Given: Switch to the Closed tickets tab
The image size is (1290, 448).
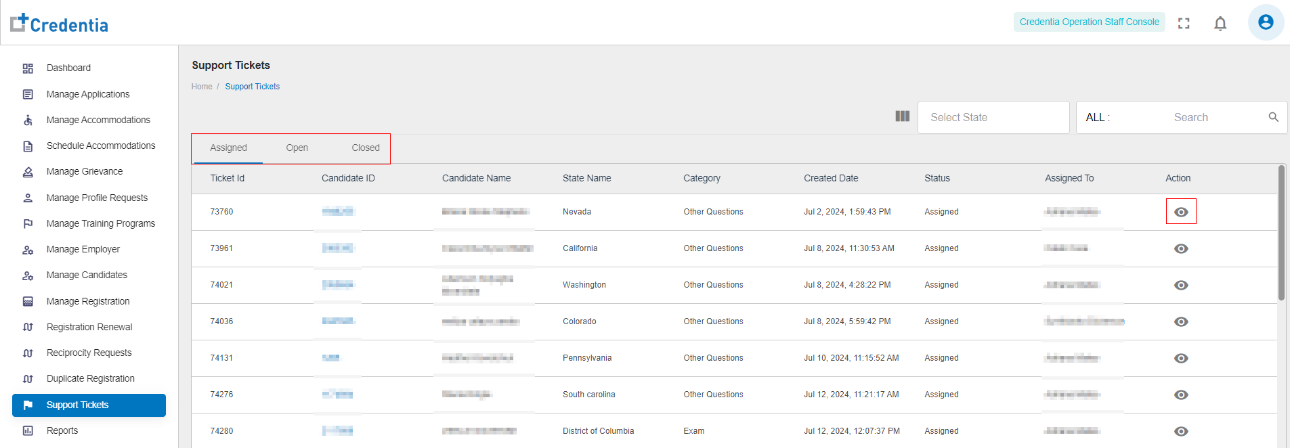Looking at the screenshot, I should click(x=366, y=148).
